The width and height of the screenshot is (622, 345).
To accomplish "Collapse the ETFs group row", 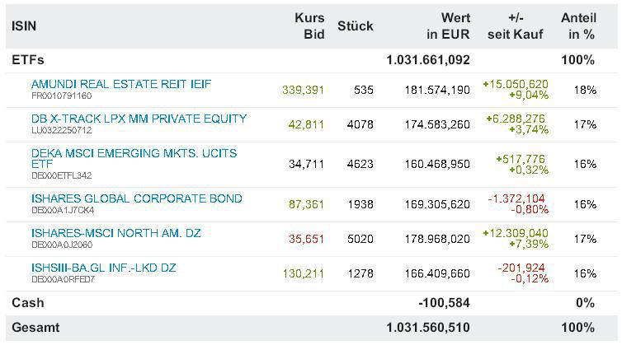I will coord(27,60).
